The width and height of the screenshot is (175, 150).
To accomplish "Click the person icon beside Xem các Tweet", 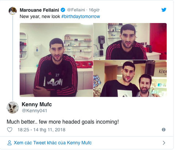I will pyautogui.click(x=9, y=143).
